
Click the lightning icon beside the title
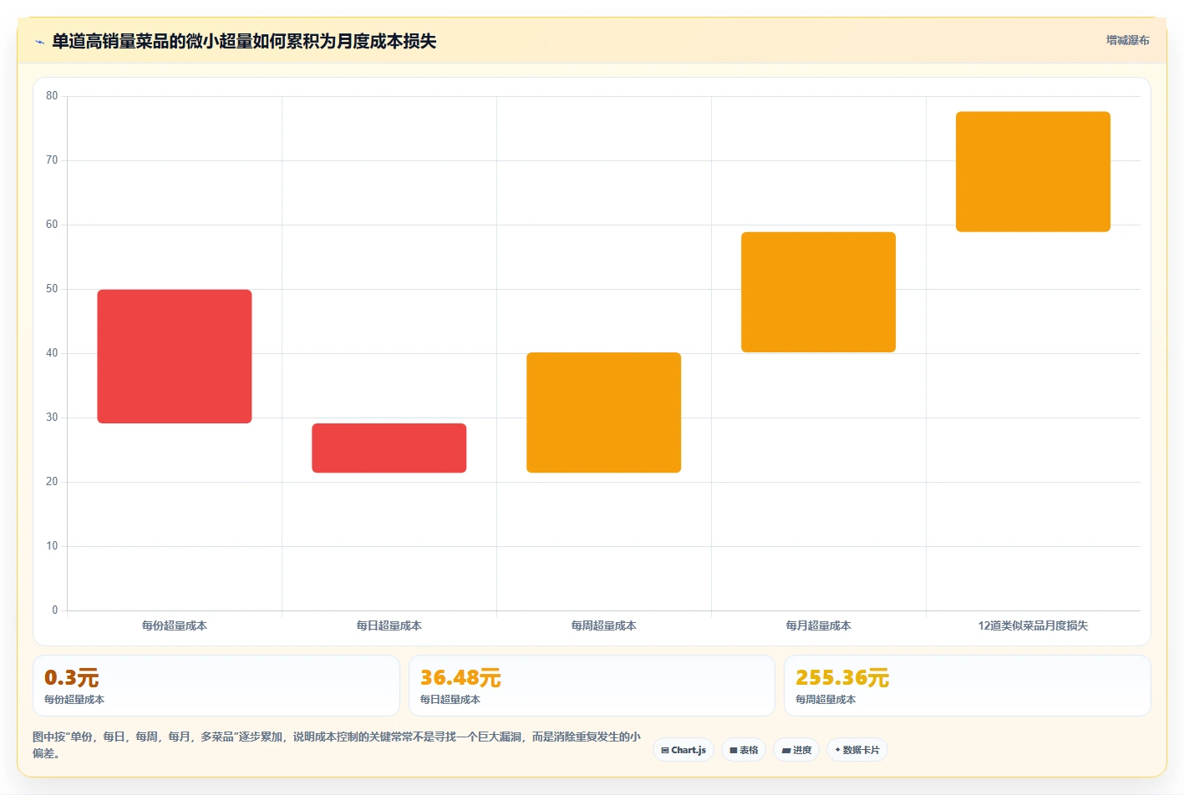pos(39,42)
